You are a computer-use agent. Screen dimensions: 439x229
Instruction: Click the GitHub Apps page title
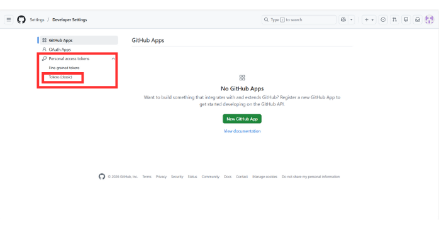tap(148, 40)
